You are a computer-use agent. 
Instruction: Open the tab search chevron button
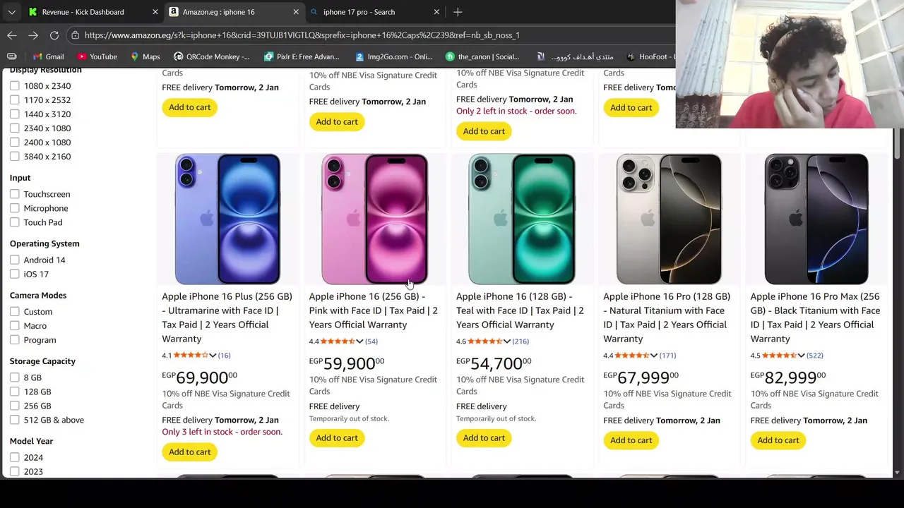click(12, 12)
